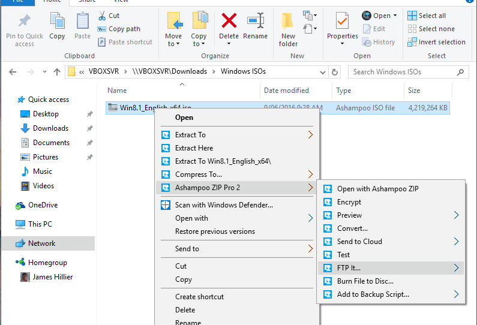
Task: Click the New folder button
Action: click(288, 30)
